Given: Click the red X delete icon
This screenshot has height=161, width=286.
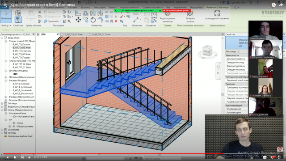Looking at the screenshot, I should (116, 21).
